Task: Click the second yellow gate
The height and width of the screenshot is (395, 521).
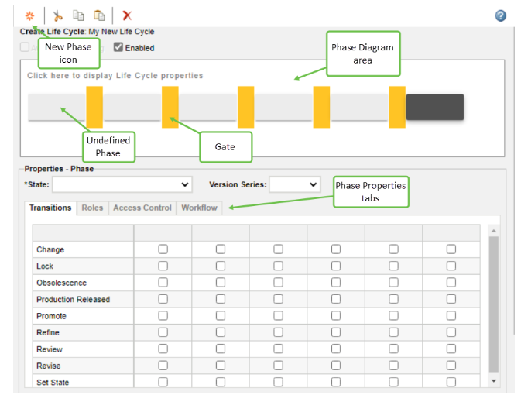Action: (x=170, y=107)
